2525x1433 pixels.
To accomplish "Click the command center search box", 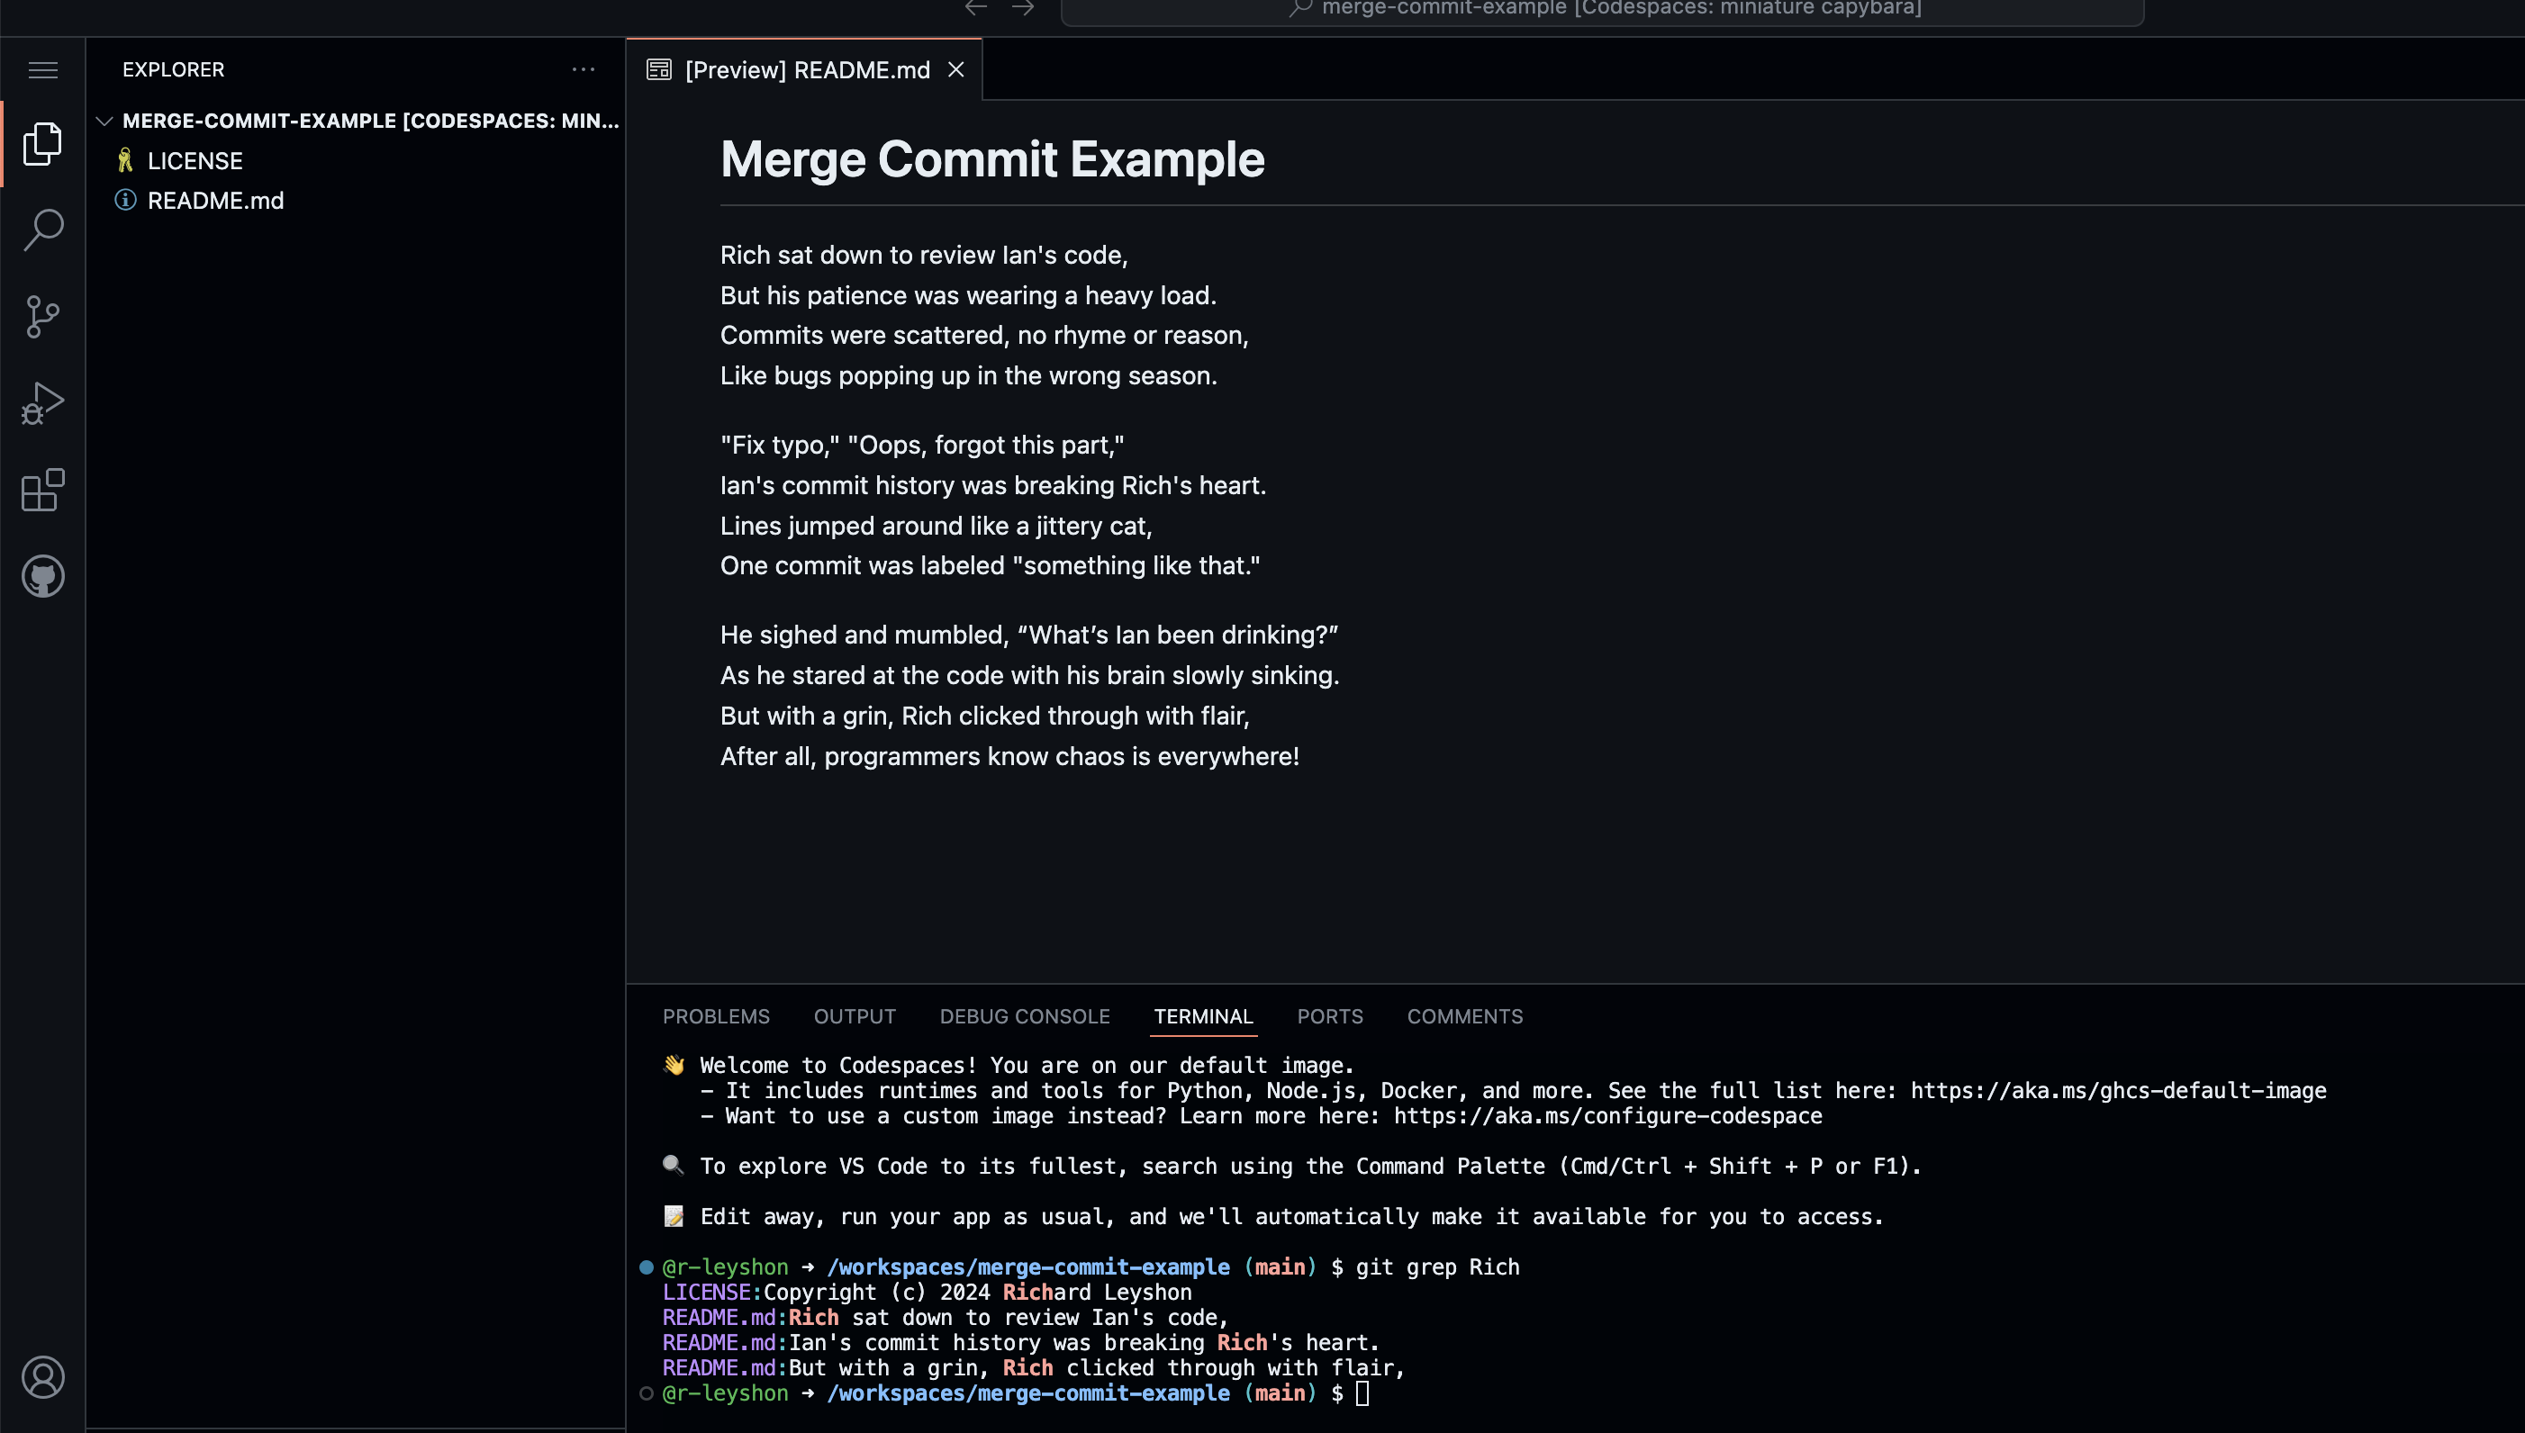I will pyautogui.click(x=1602, y=10).
